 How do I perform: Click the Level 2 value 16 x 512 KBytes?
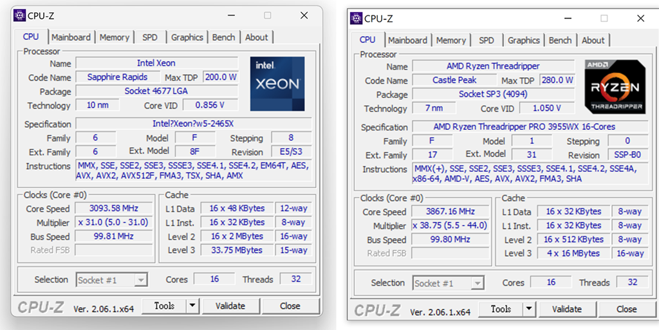click(x=573, y=239)
